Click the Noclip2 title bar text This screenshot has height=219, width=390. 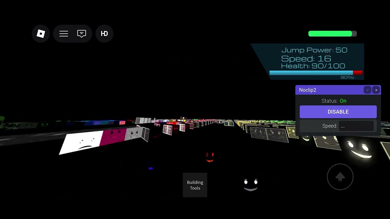[x=308, y=90]
